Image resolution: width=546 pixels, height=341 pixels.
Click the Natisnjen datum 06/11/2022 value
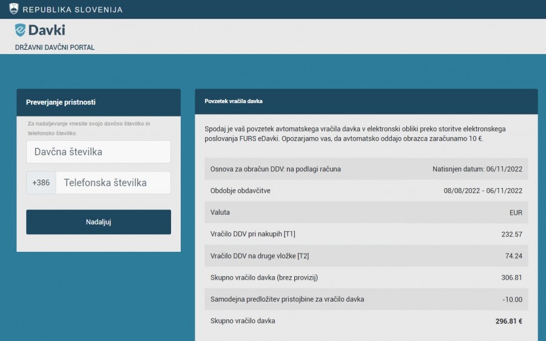tap(477, 169)
